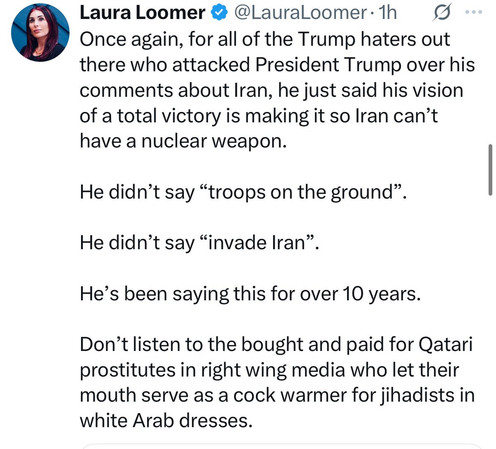Click the vertical scrollbar thumb
The width and height of the screenshot is (496, 449).
[x=490, y=169]
